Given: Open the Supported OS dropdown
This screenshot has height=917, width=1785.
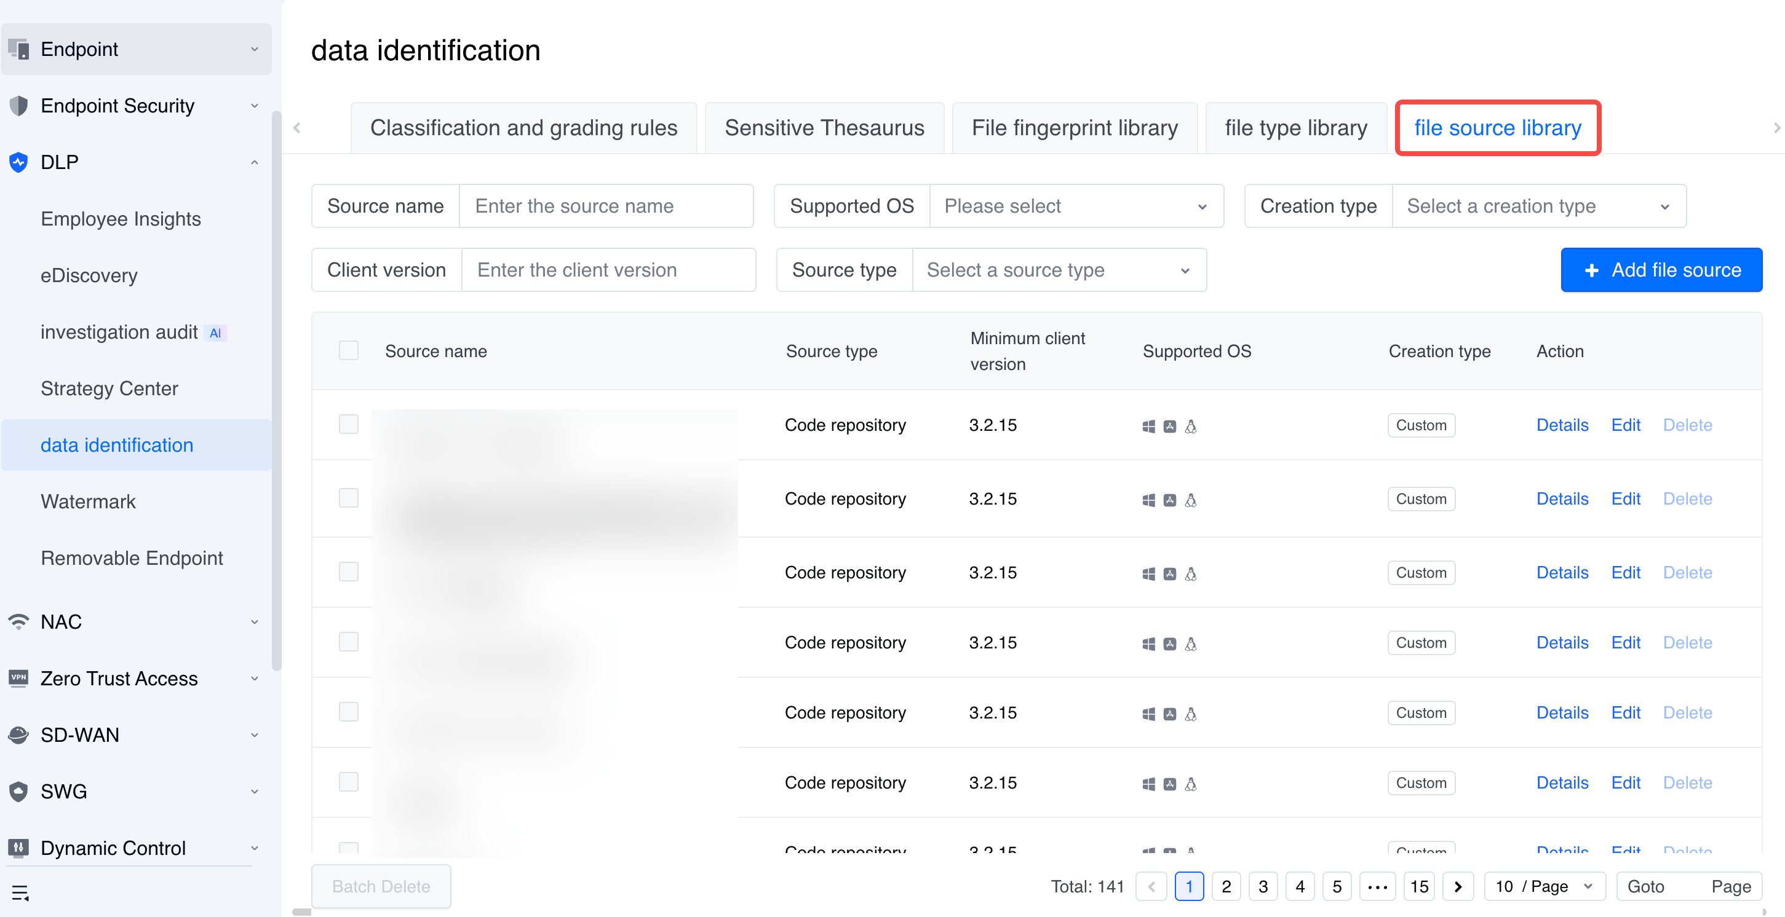Looking at the screenshot, I should coord(1075,206).
